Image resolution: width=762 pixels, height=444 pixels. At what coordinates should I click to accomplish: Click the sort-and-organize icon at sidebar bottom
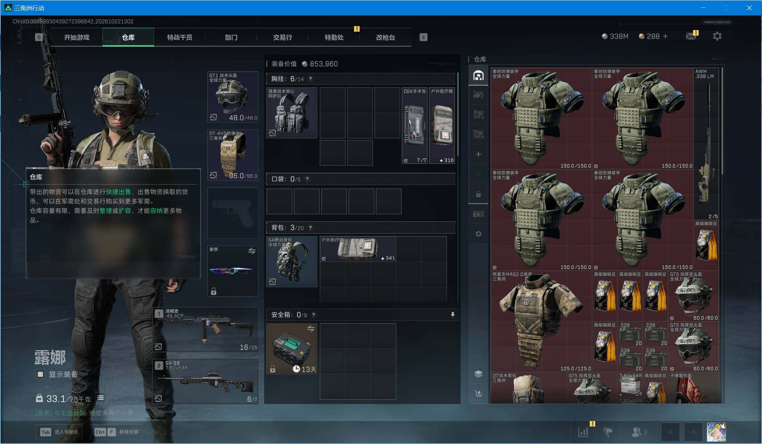(x=478, y=394)
